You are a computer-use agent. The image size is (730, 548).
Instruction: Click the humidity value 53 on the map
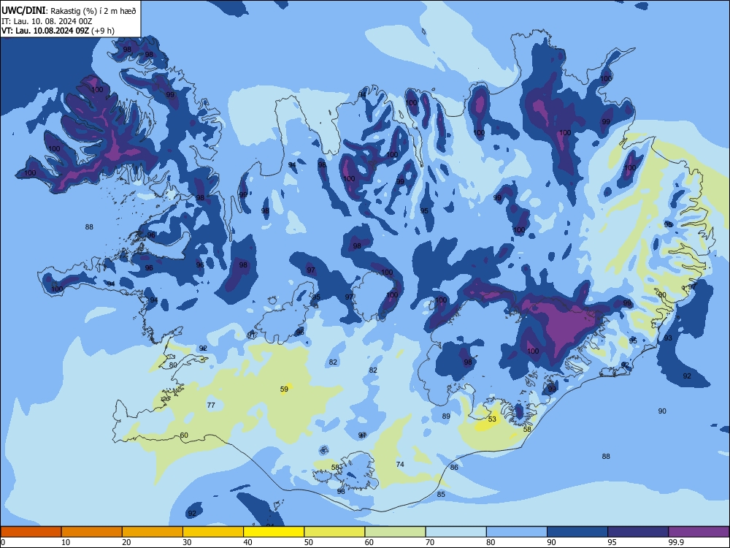[x=492, y=419]
